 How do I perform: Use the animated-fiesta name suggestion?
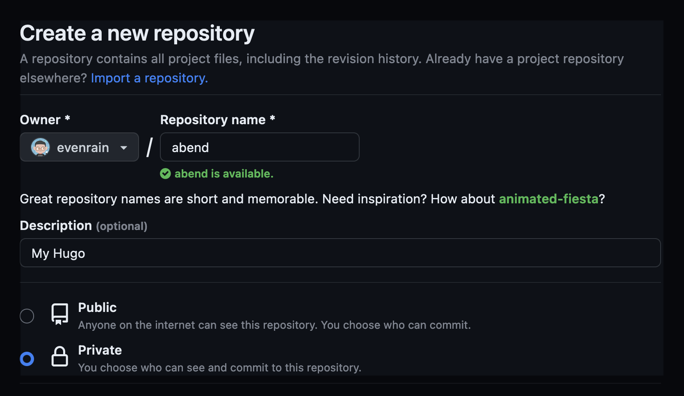548,199
